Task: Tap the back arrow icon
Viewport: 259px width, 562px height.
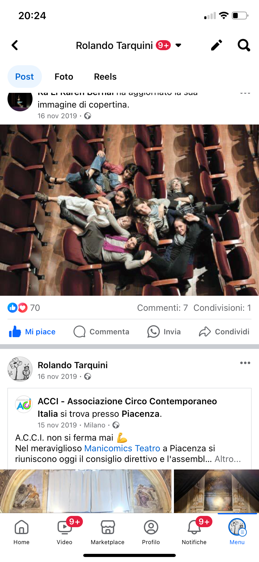Action: coord(15,45)
